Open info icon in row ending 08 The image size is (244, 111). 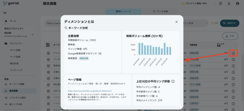coord(233,78)
